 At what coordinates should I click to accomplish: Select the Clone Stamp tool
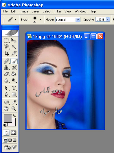point(6,67)
